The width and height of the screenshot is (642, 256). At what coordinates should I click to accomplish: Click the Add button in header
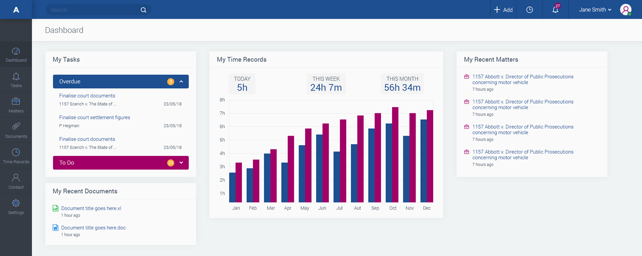pyautogui.click(x=503, y=10)
